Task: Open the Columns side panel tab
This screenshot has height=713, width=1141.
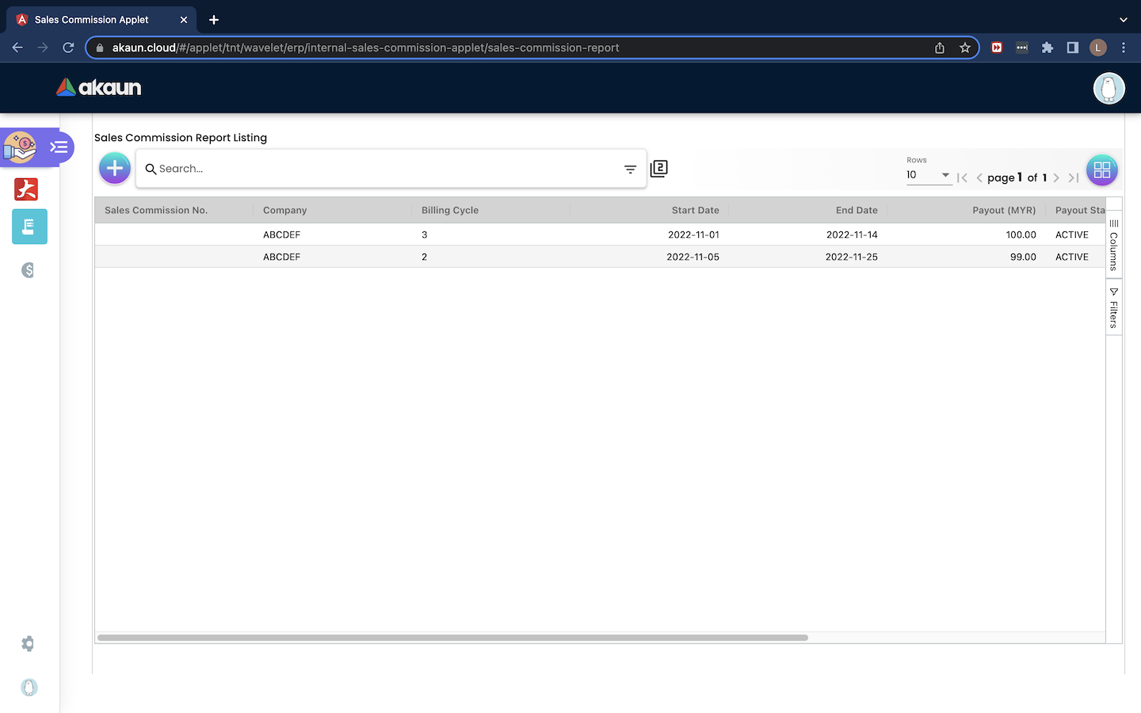Action: coord(1113,245)
